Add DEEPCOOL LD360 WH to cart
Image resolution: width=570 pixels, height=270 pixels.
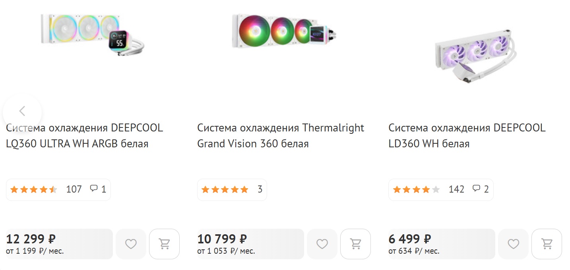coord(547,244)
